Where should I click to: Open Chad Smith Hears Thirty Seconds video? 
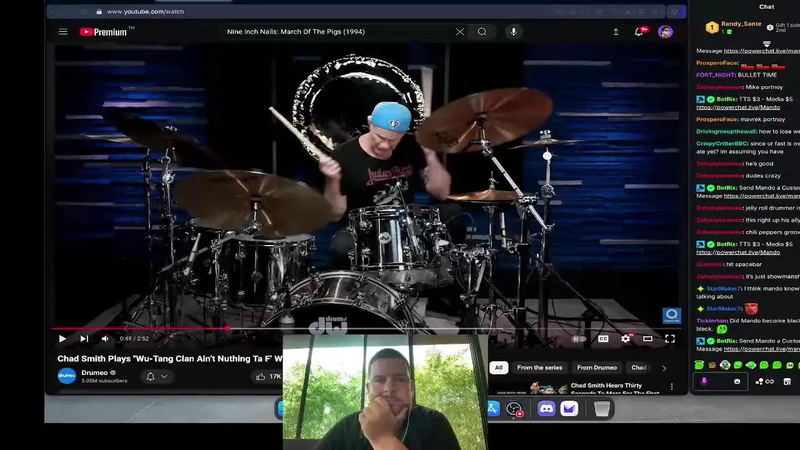614,389
